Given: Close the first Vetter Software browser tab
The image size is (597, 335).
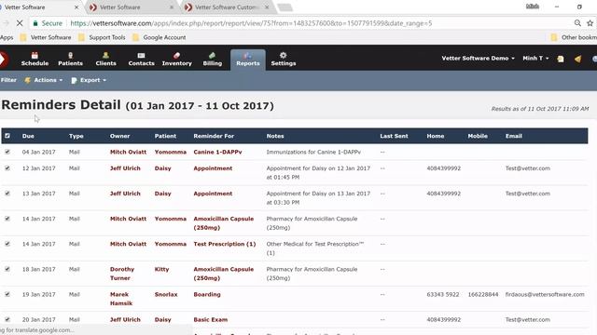Looking at the screenshot, I should point(76,7).
